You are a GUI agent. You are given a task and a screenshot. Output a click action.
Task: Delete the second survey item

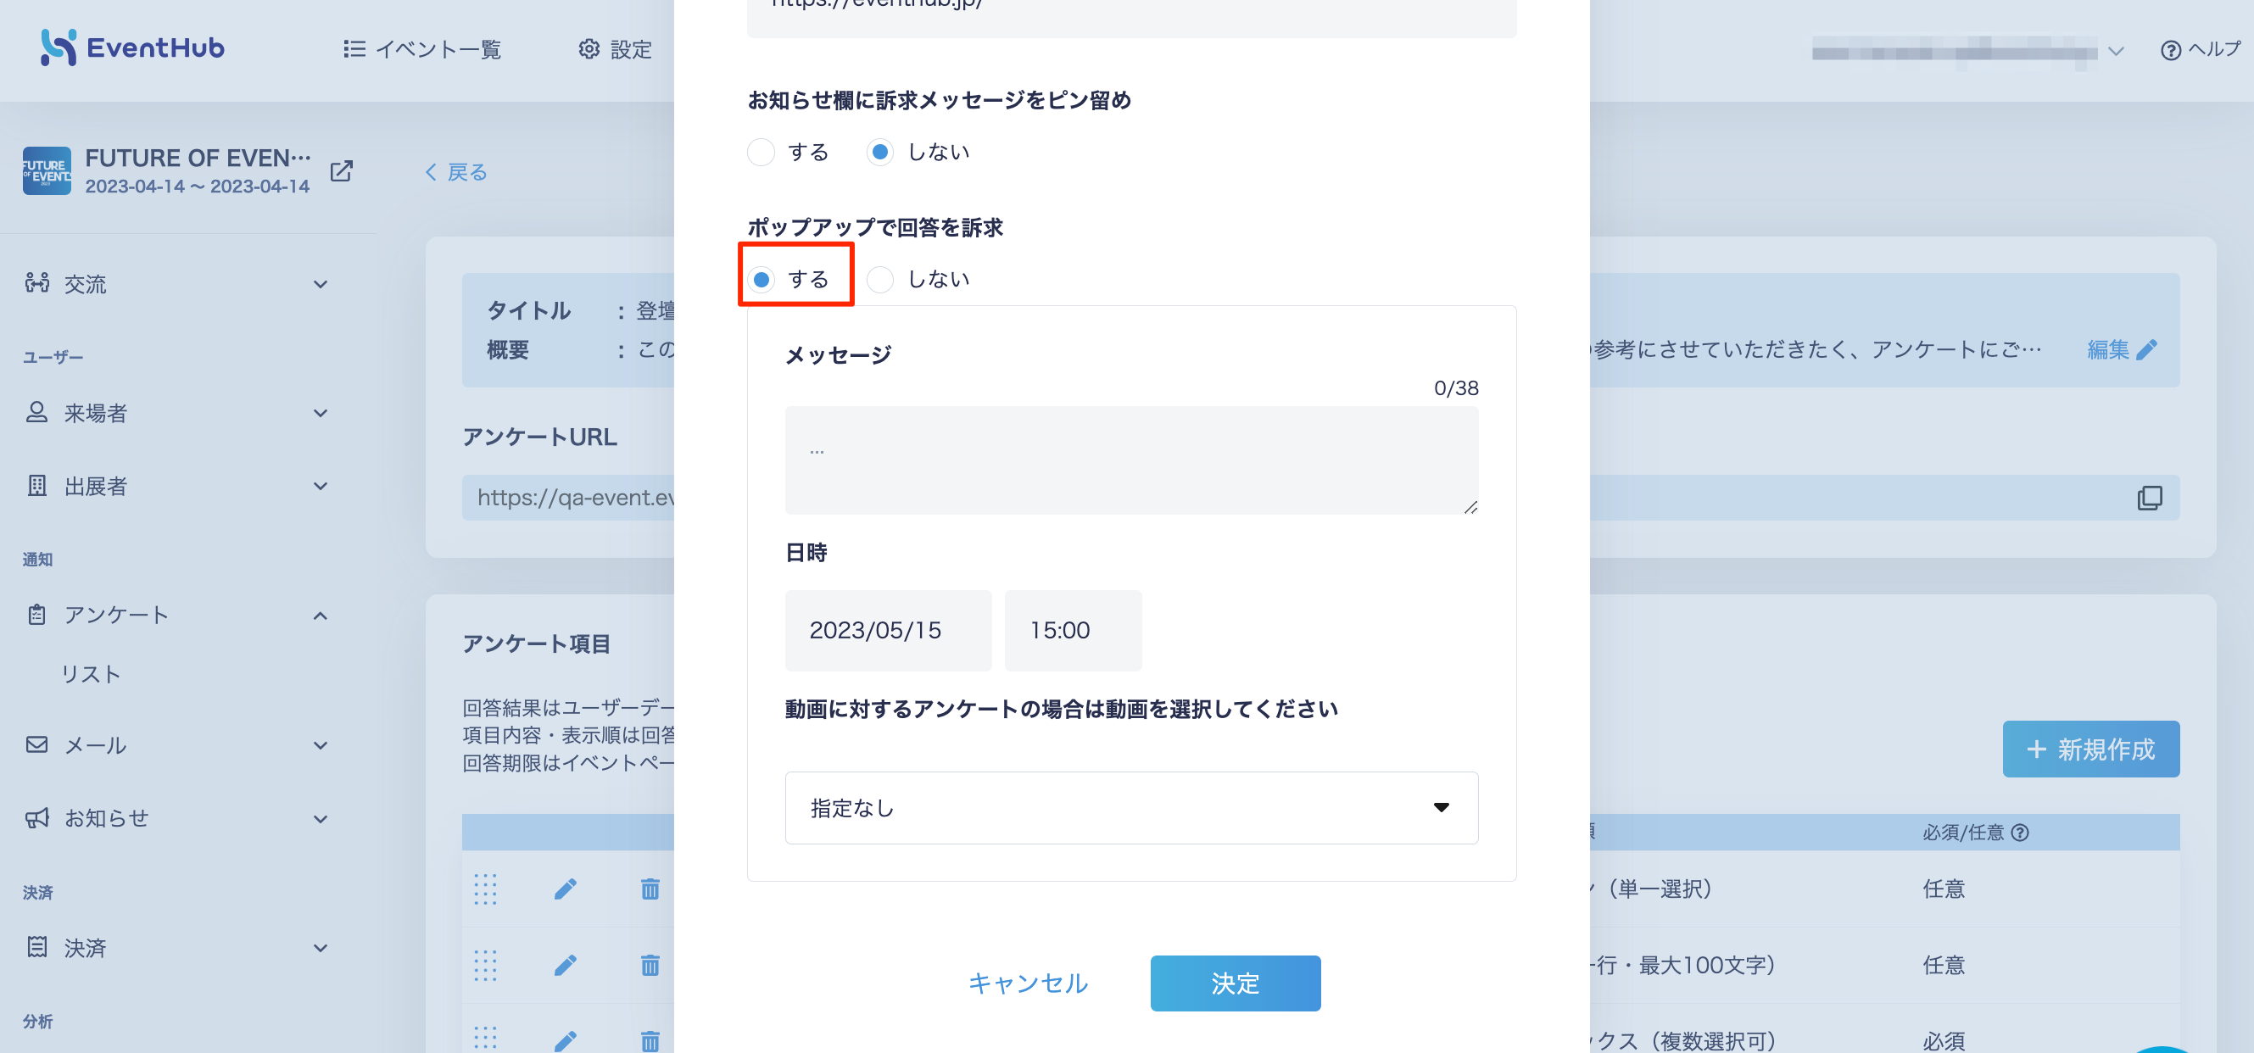tap(650, 966)
